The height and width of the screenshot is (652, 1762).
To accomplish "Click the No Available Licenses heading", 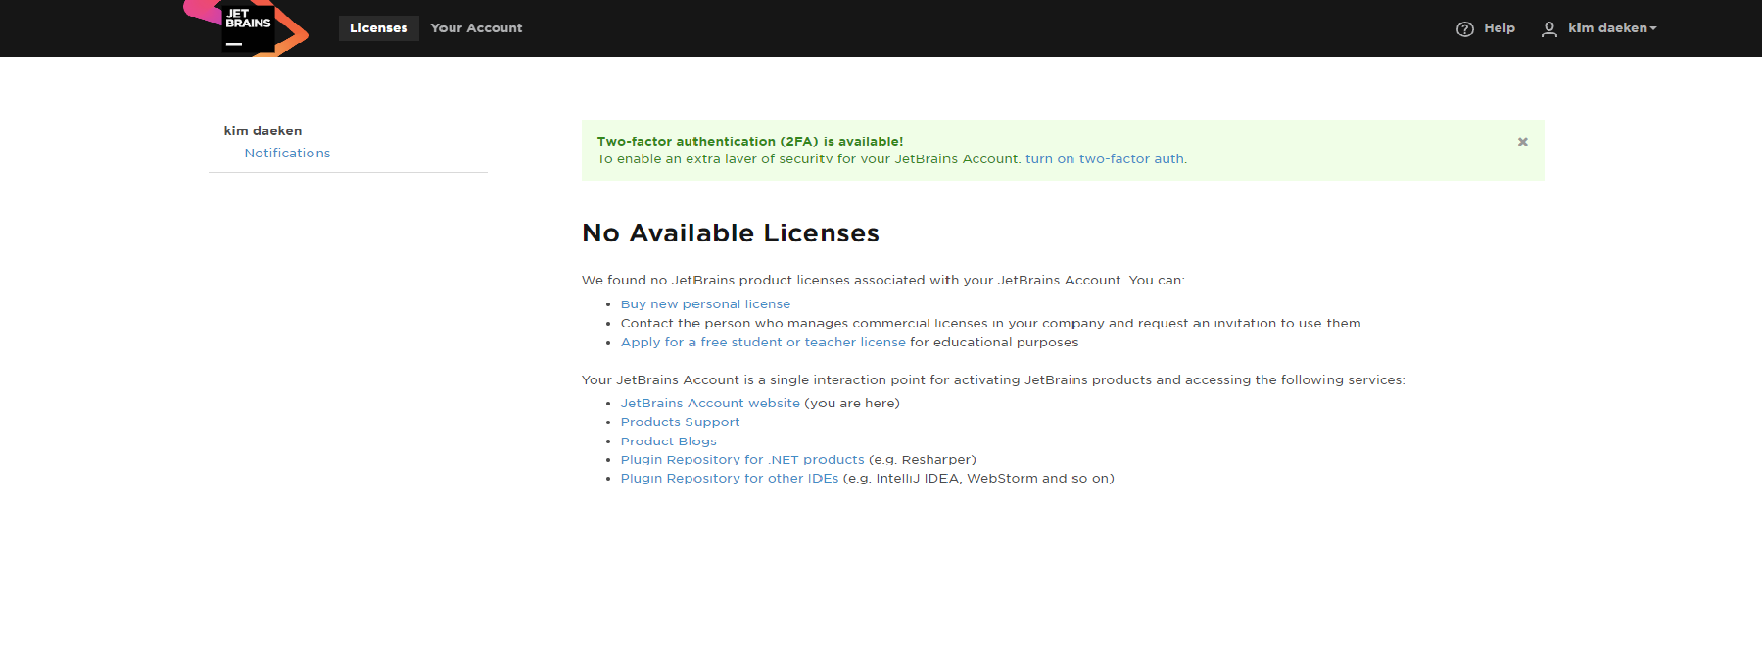I will click(731, 233).
